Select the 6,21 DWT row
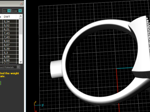The width and height of the screenshot is (150, 112). click(9, 29)
